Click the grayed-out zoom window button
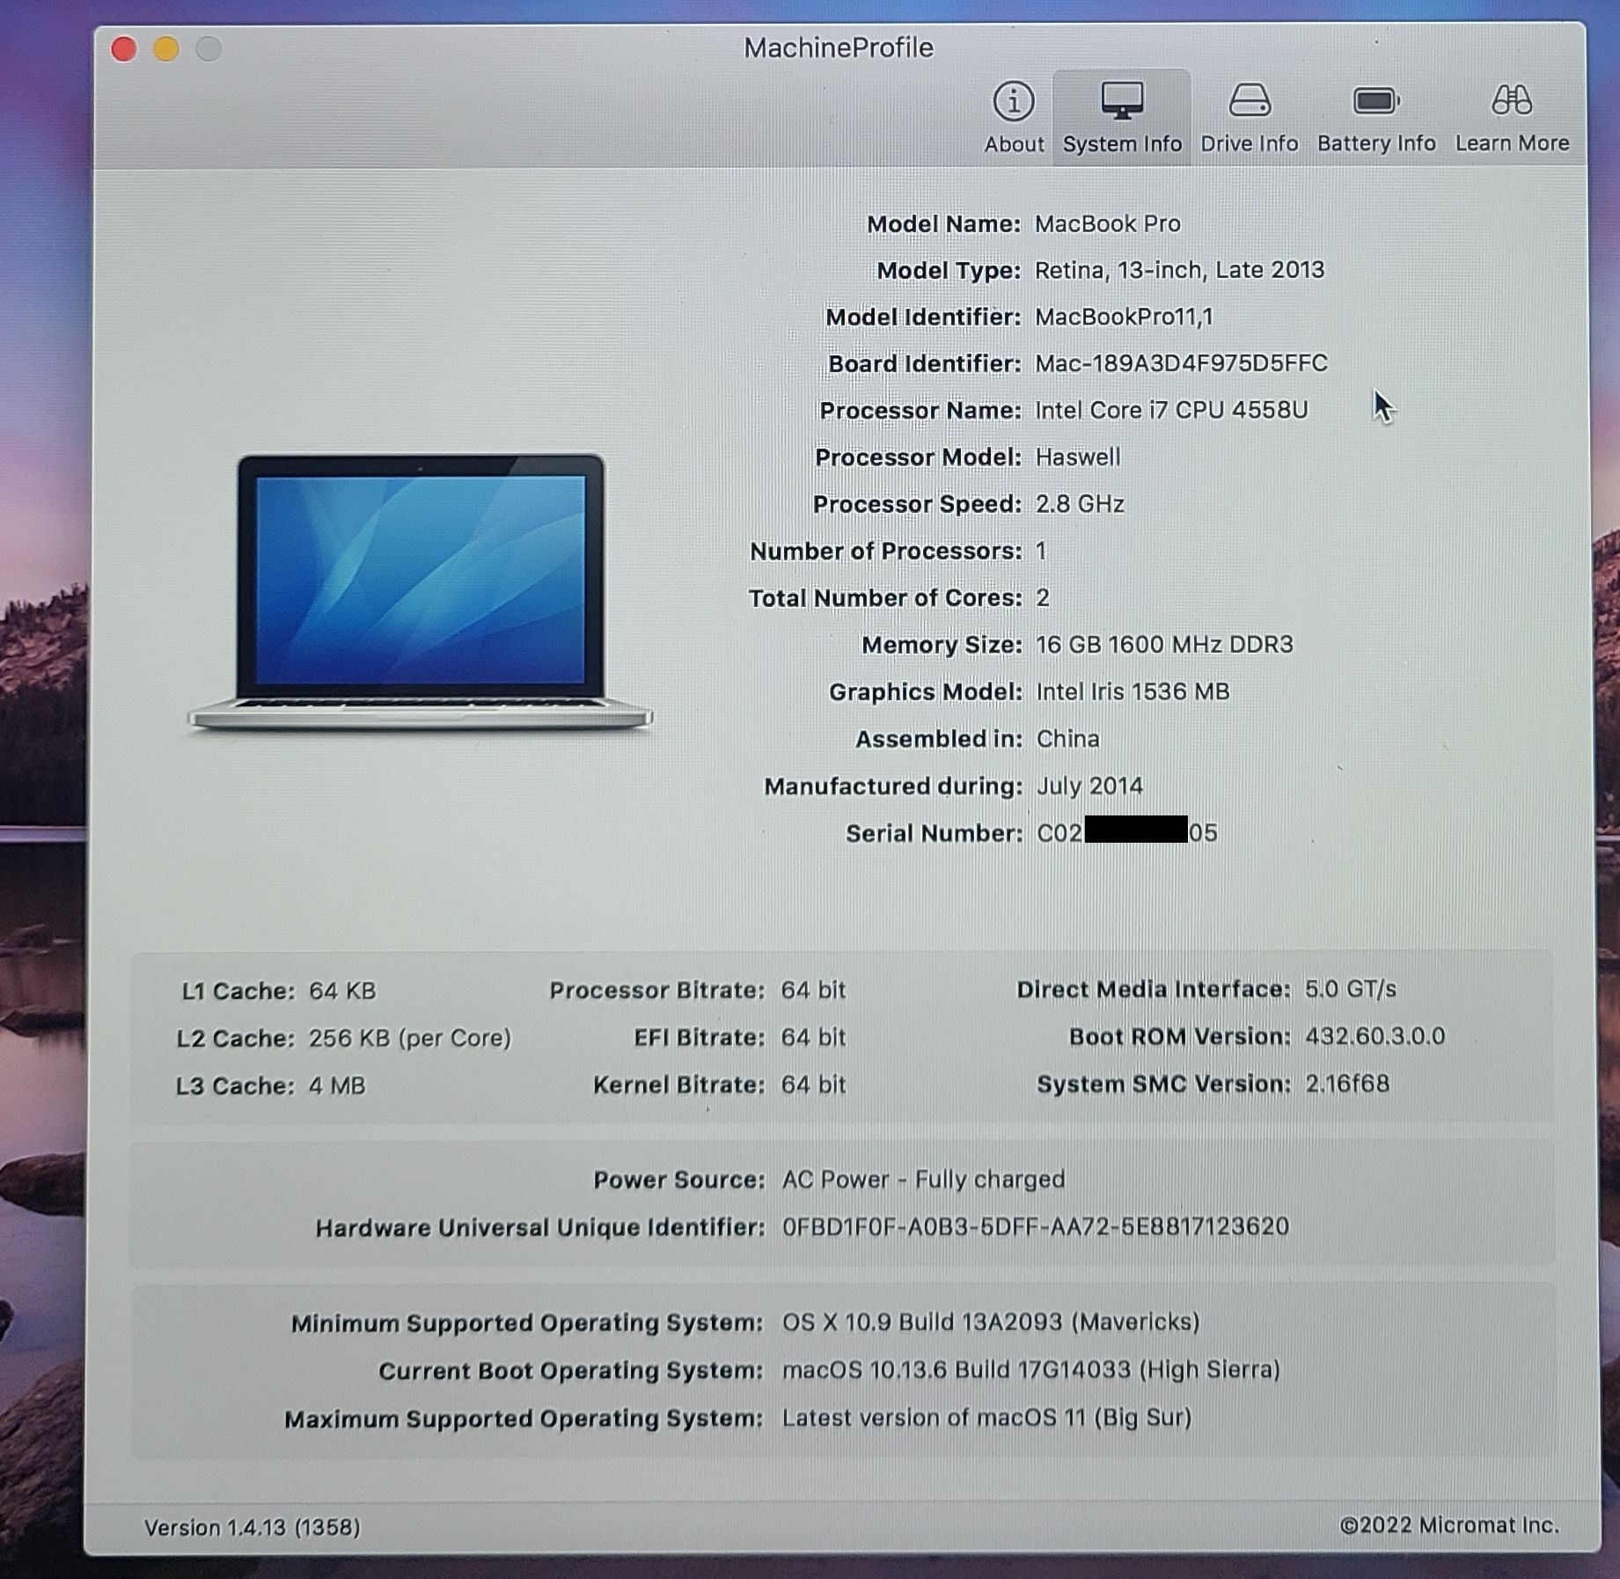The height and width of the screenshot is (1579, 1620). (x=209, y=49)
